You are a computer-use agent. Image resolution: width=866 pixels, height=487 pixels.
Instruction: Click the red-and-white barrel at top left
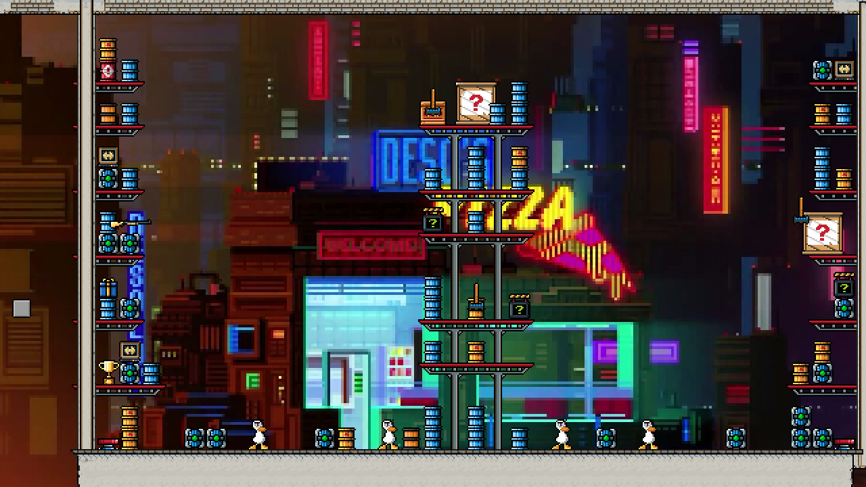pyautogui.click(x=108, y=70)
